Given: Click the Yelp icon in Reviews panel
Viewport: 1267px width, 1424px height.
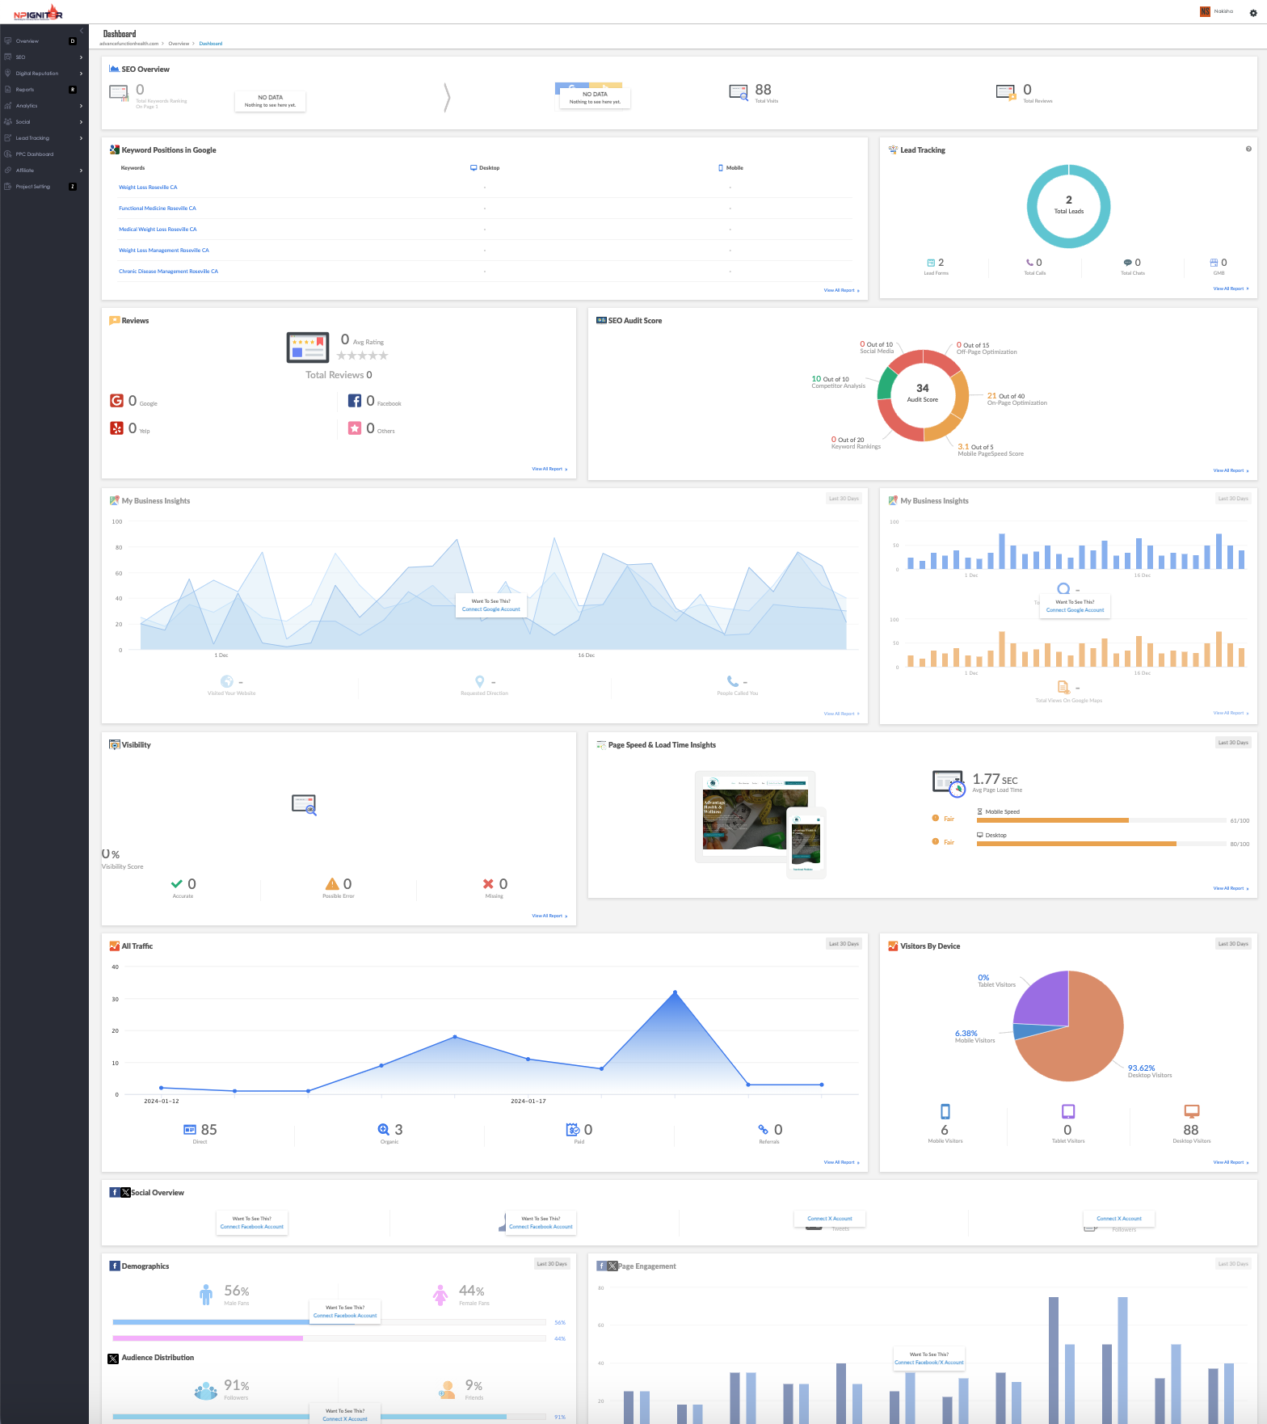Looking at the screenshot, I should click(117, 428).
